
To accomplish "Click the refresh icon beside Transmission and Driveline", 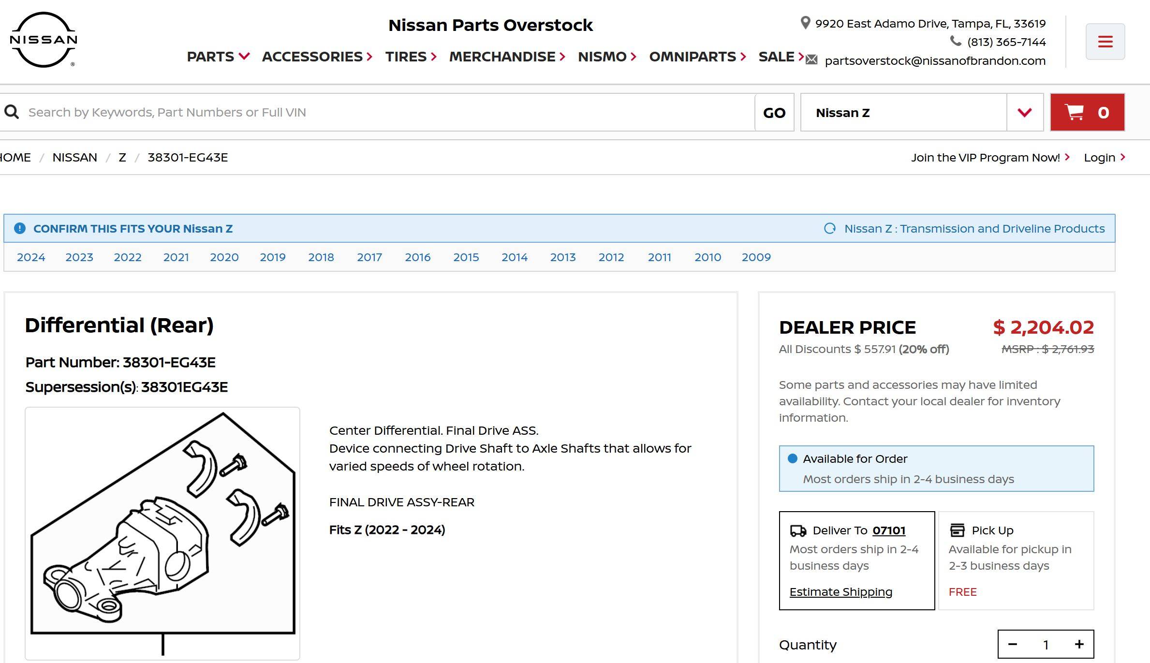I will coord(830,228).
